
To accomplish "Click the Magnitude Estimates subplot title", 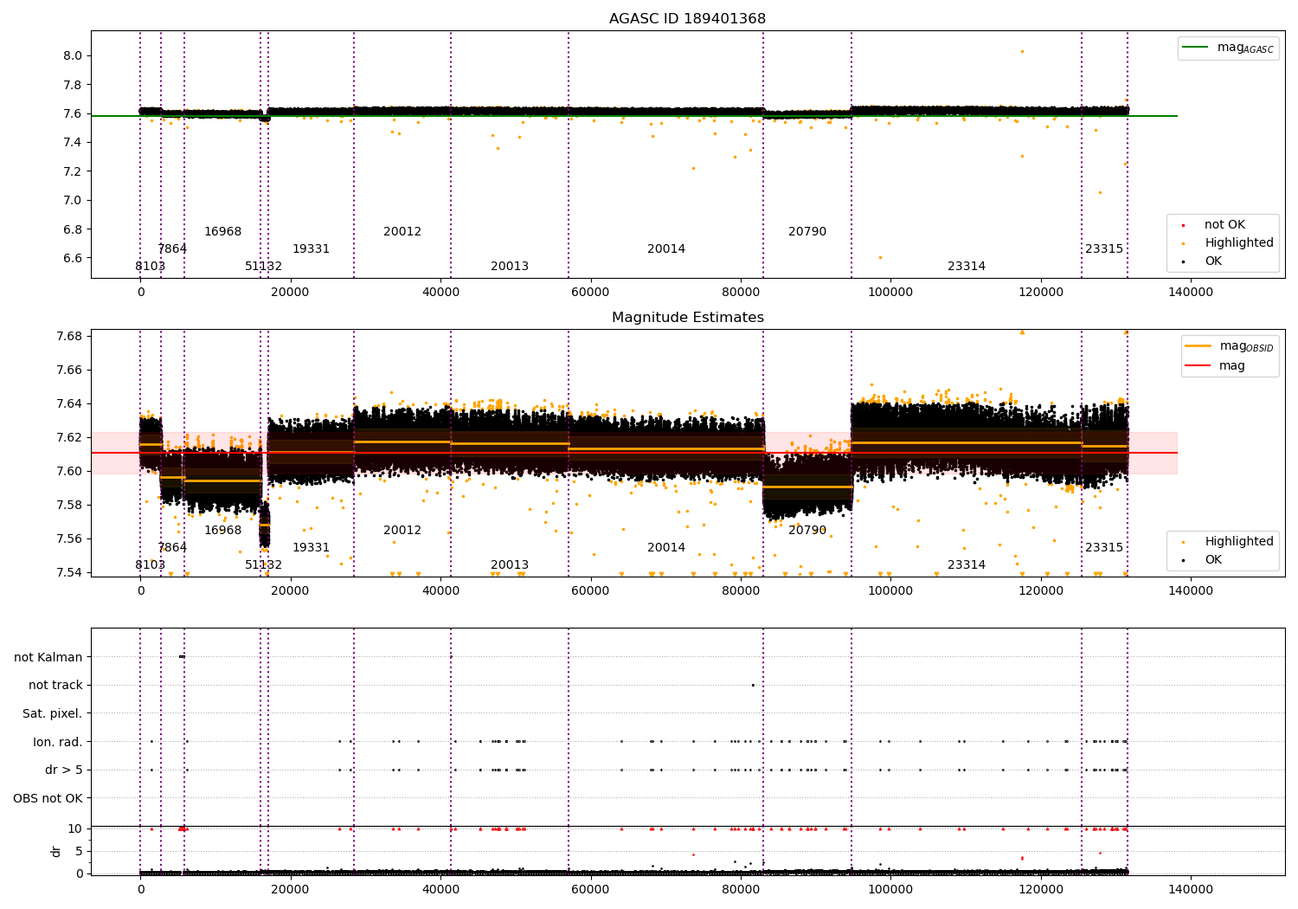I will tap(687, 318).
